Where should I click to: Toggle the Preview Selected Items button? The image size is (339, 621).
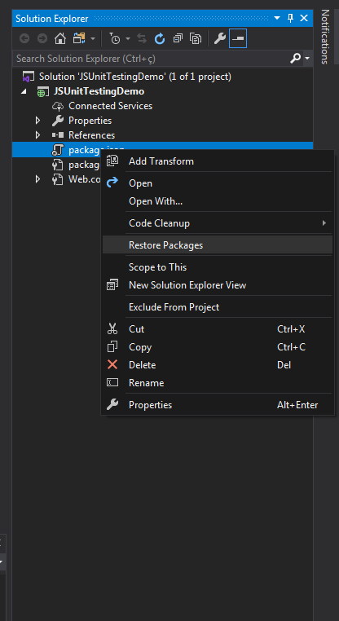pos(238,38)
